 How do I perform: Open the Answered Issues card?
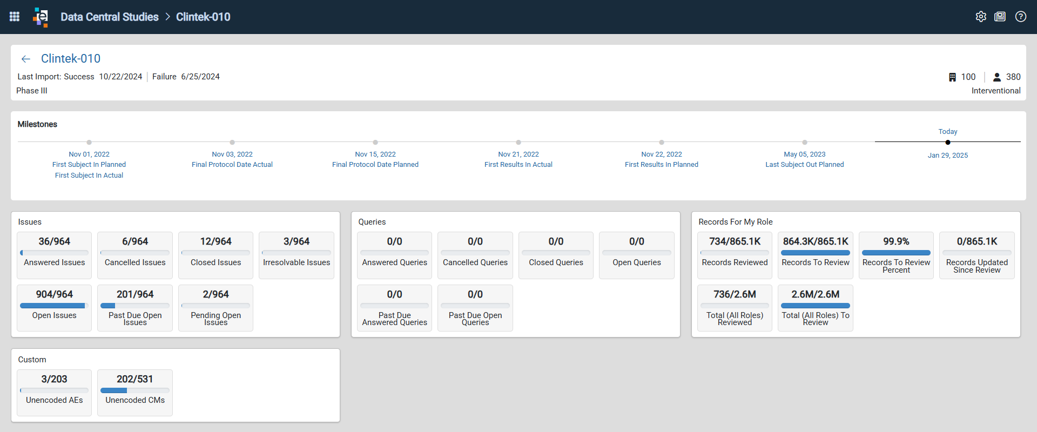click(54, 255)
